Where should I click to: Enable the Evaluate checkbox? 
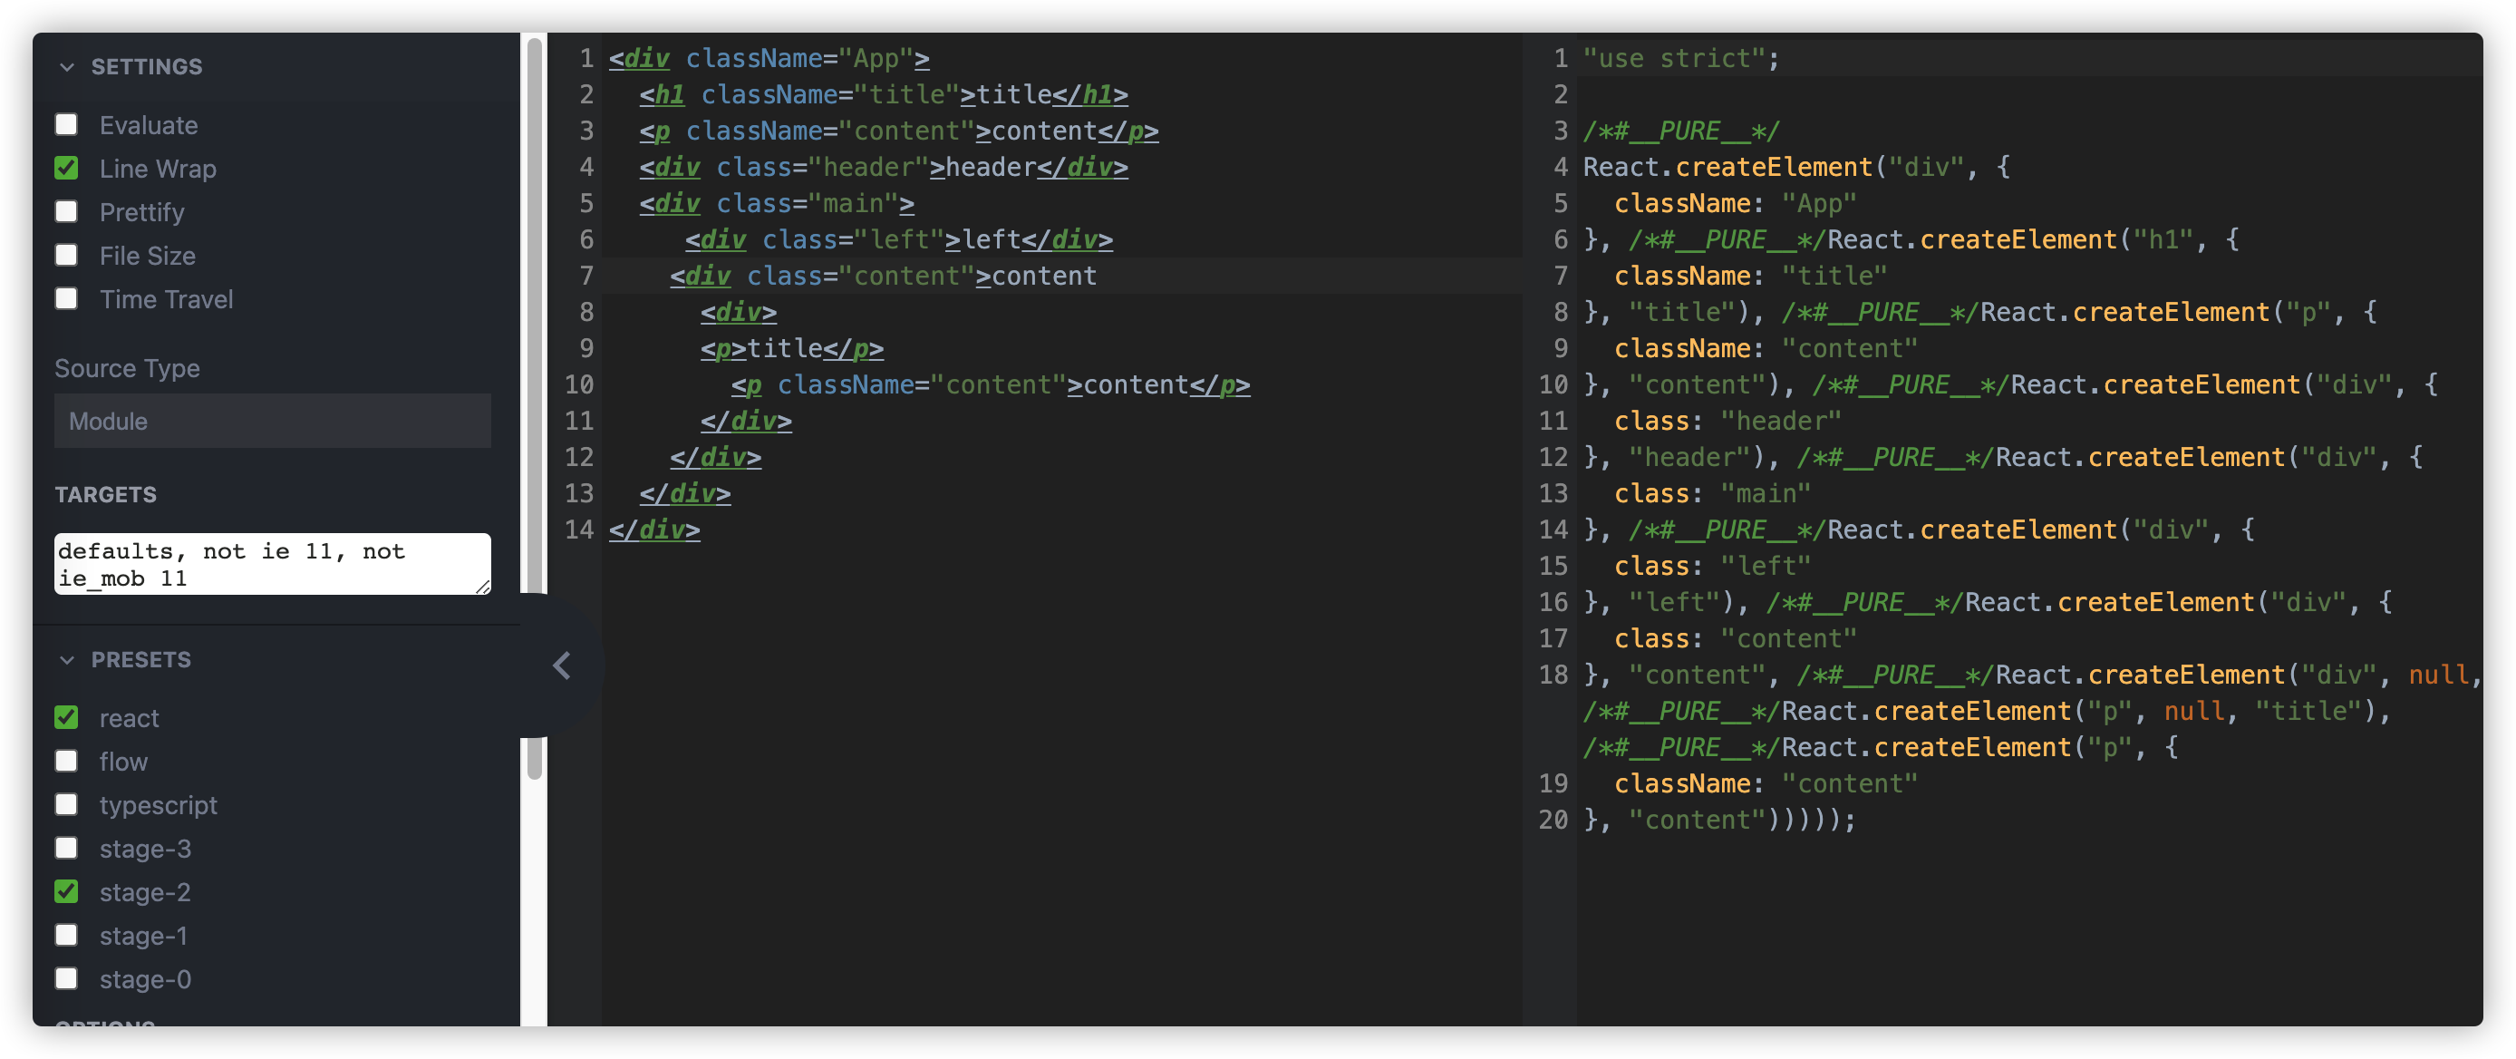pyautogui.click(x=66, y=124)
